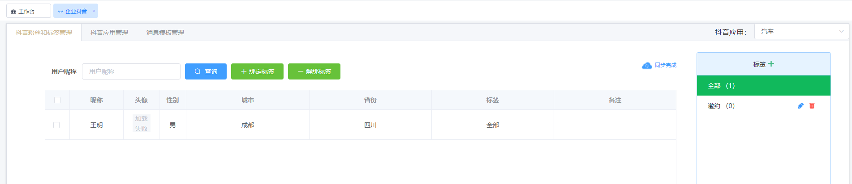Click the broken avatar image for 王明
The image size is (852, 184).
pyautogui.click(x=141, y=124)
